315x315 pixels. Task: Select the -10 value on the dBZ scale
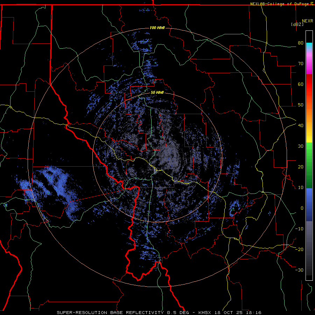click(x=299, y=229)
